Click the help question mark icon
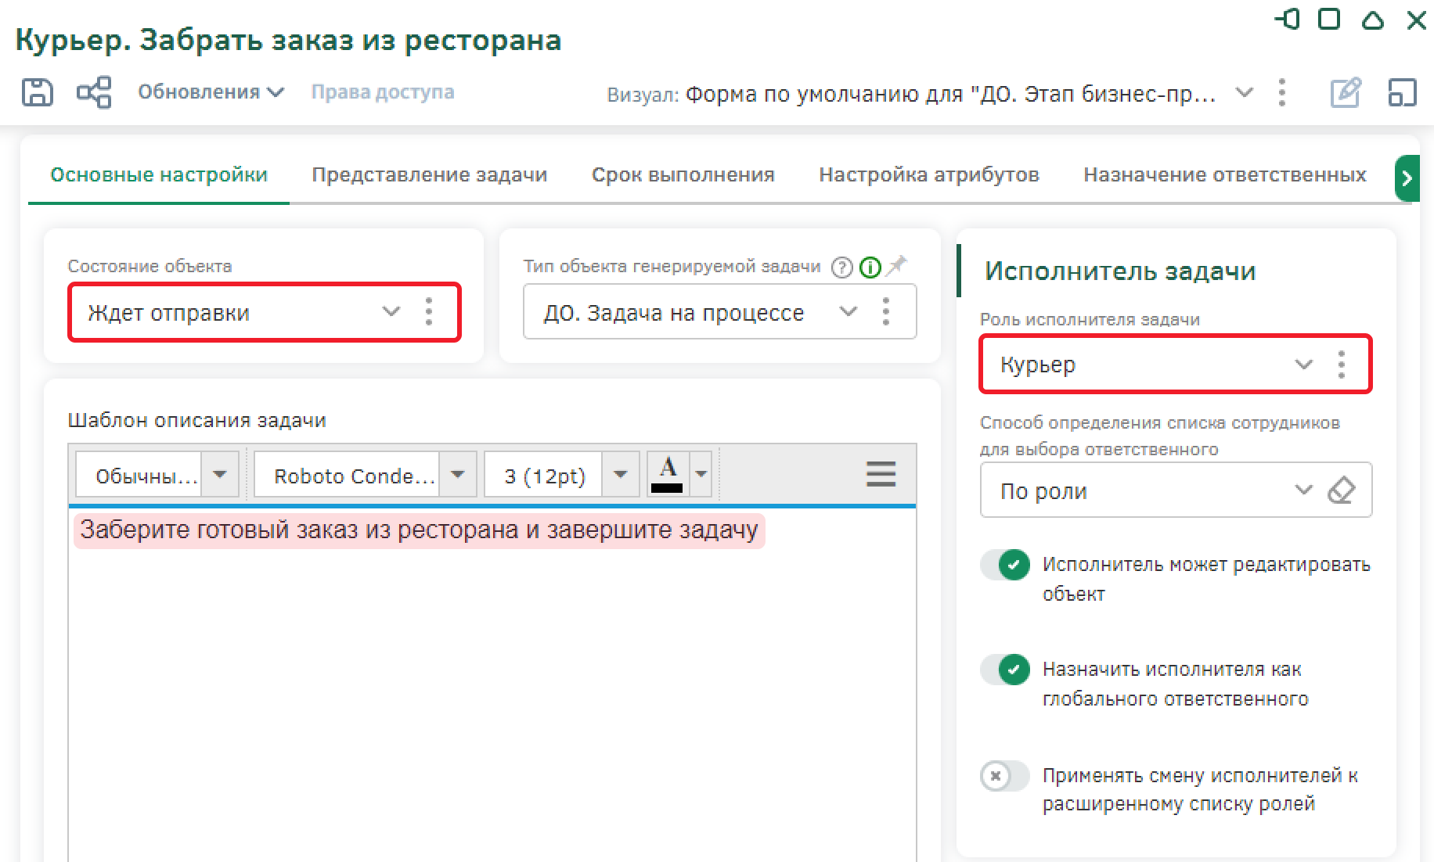This screenshot has height=862, width=1434. 841,268
